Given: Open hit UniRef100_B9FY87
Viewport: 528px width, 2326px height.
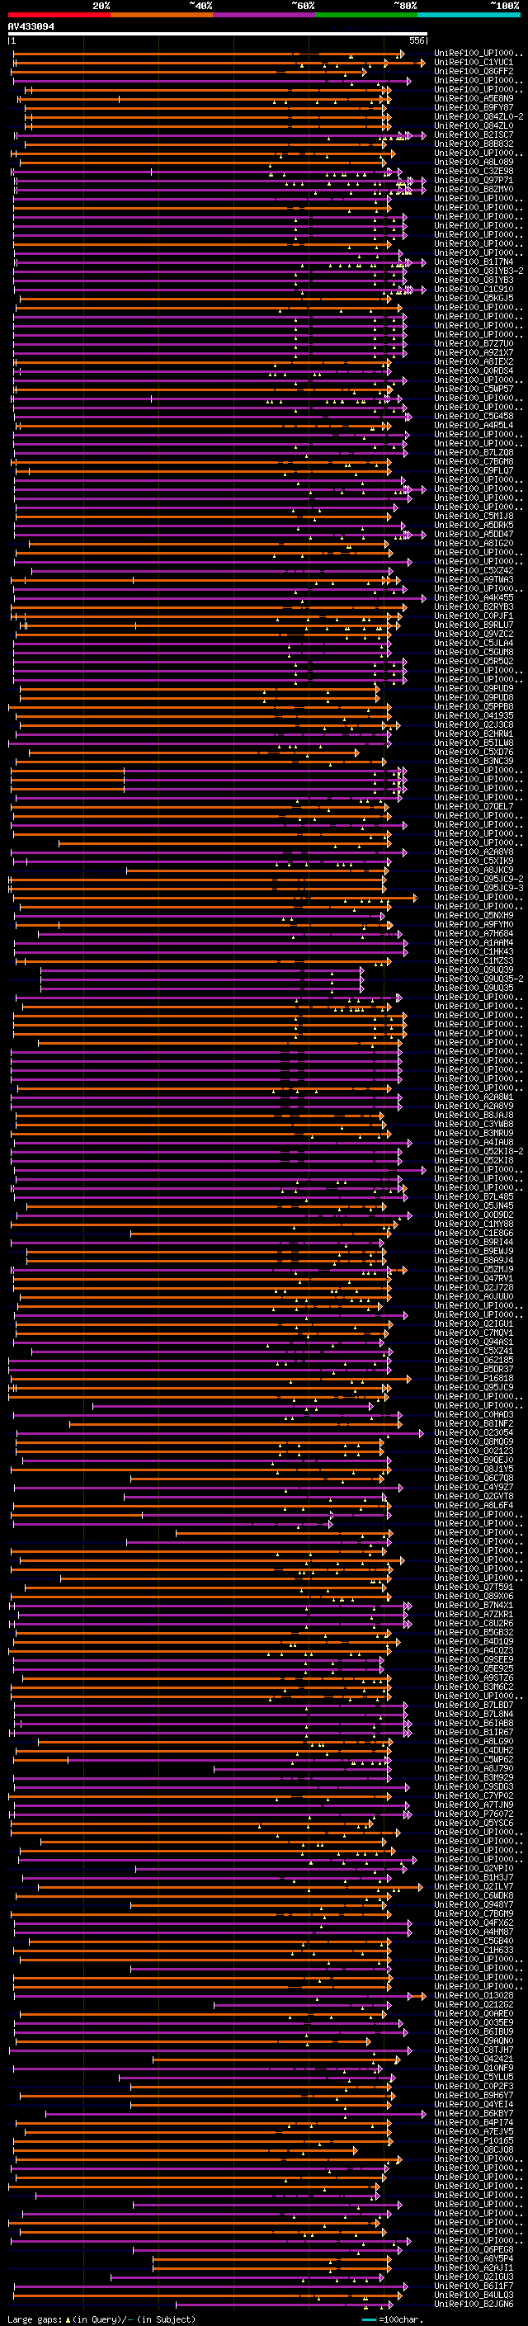Looking at the screenshot, I should pyautogui.click(x=474, y=107).
